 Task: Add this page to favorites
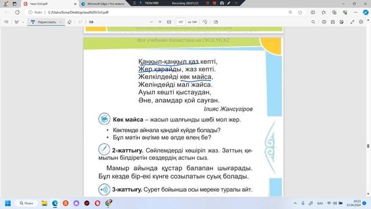300,12
